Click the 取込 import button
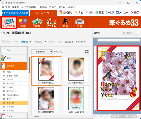Image resolution: width=141 pixels, height=119 pixels. [x=60, y=42]
